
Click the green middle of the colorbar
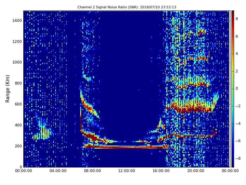click(233, 89)
